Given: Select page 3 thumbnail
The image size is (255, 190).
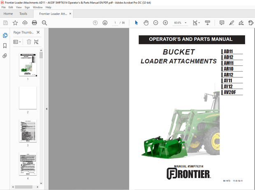Looking at the screenshot, I should click(28, 131).
